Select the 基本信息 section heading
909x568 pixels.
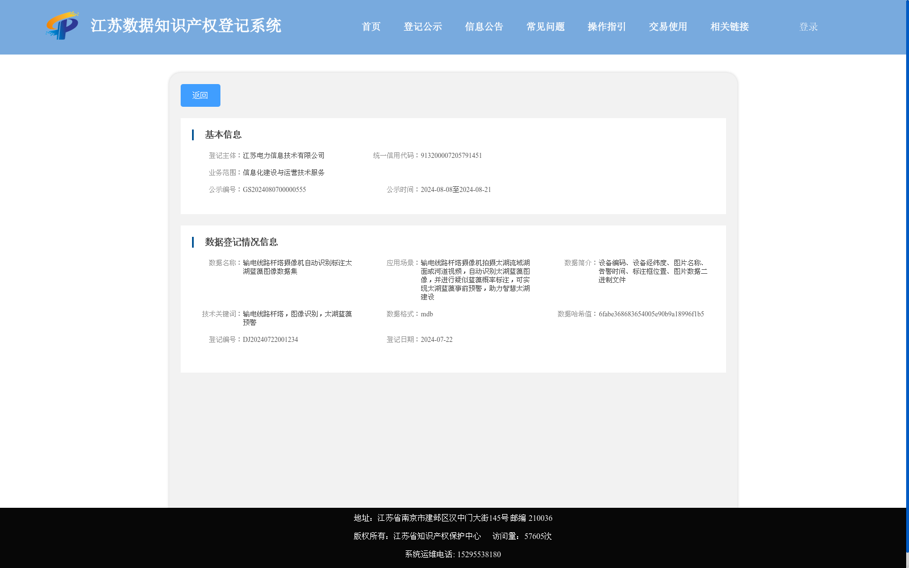[x=223, y=135]
